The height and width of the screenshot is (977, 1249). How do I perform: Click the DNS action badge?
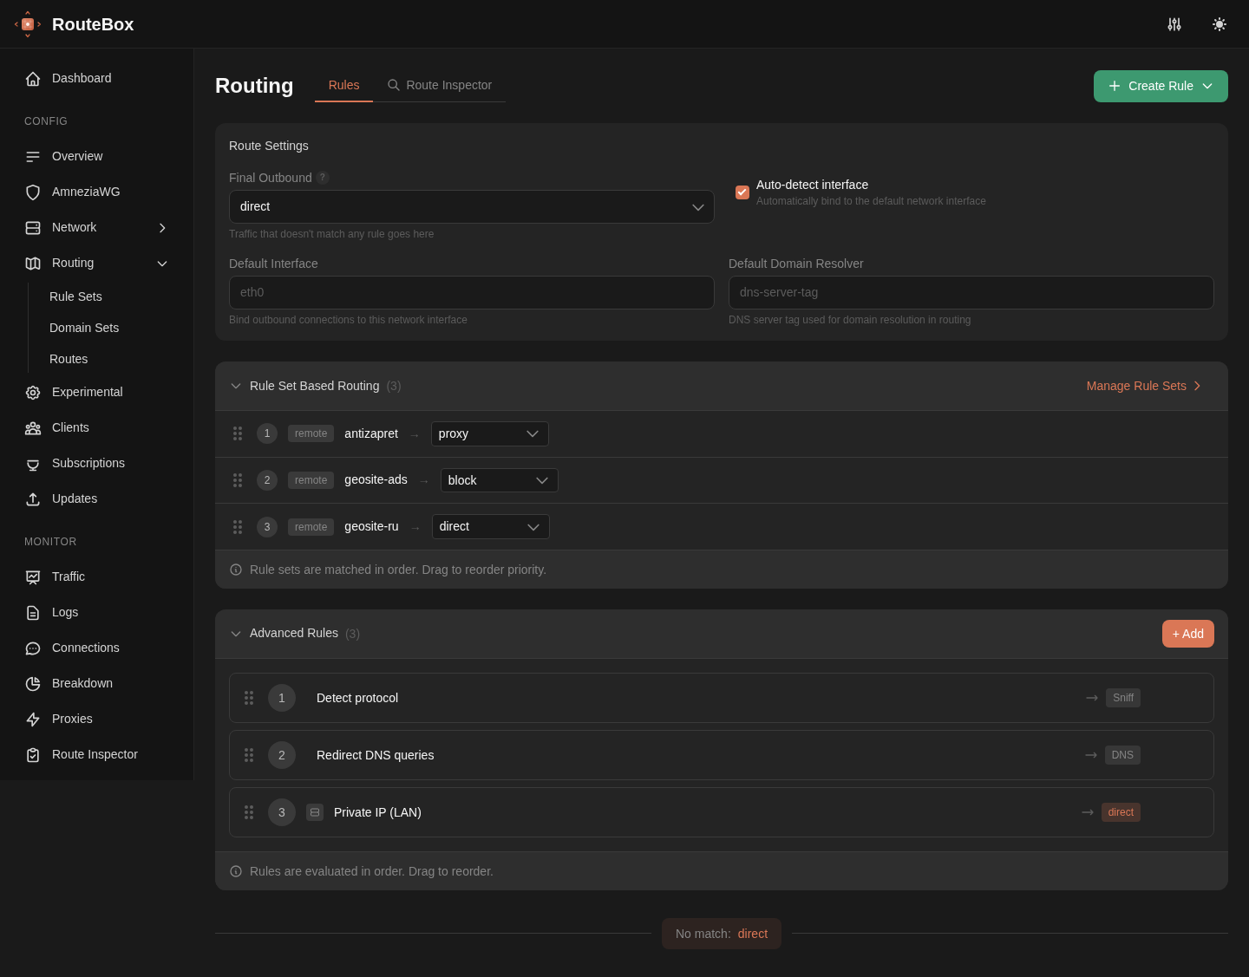(x=1122, y=755)
